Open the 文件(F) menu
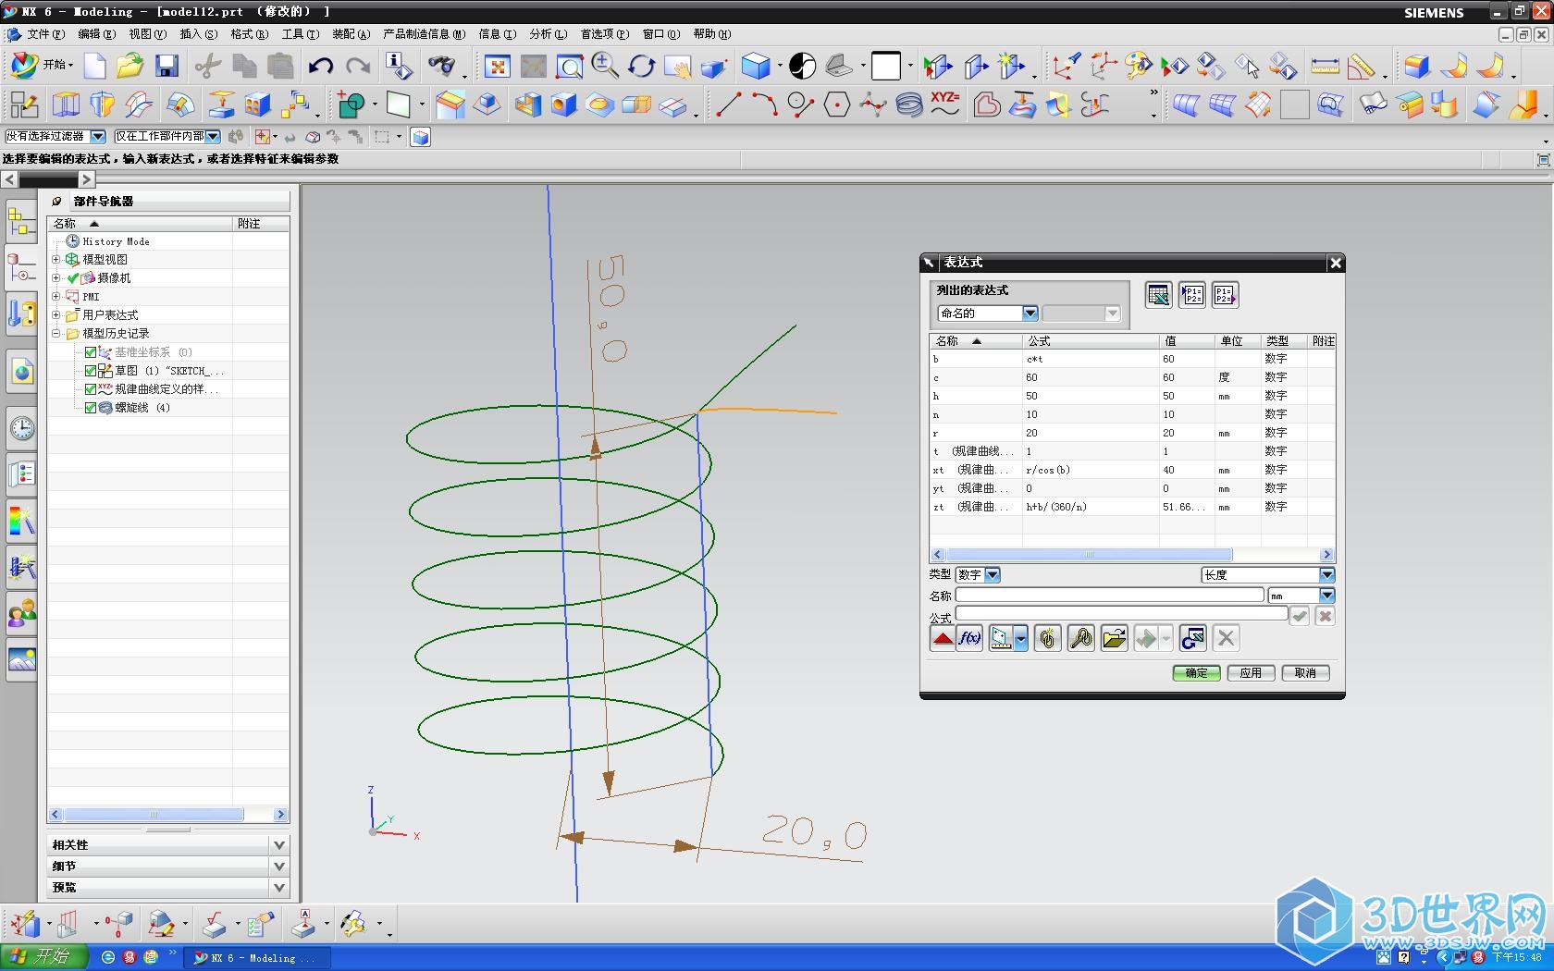The image size is (1554, 971). tap(45, 34)
